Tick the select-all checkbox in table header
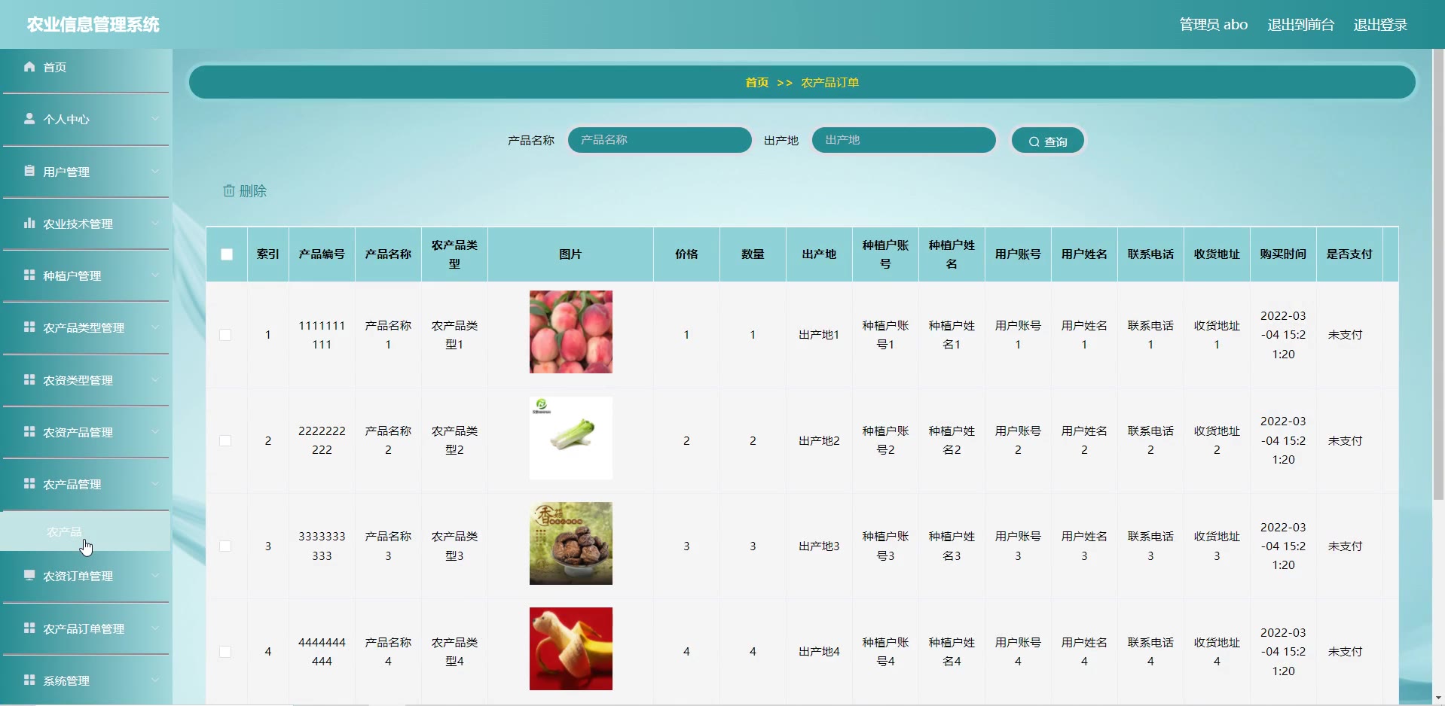 227,254
